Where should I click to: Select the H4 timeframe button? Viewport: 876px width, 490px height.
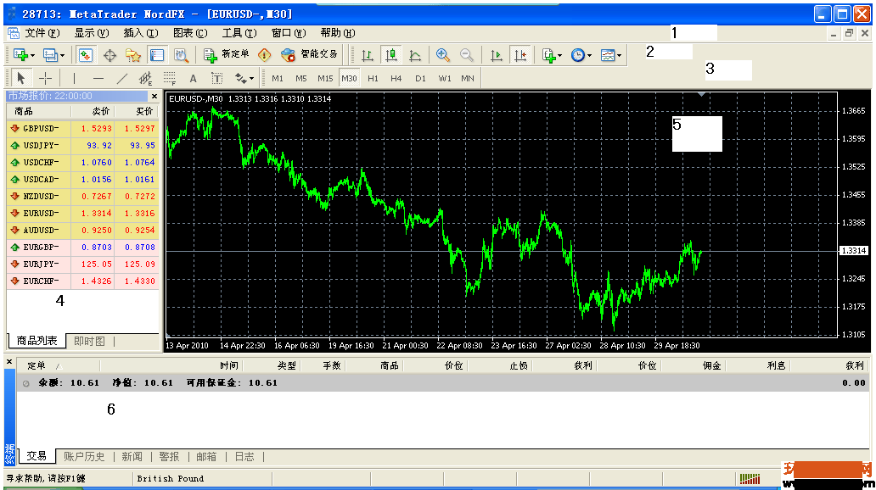point(396,78)
